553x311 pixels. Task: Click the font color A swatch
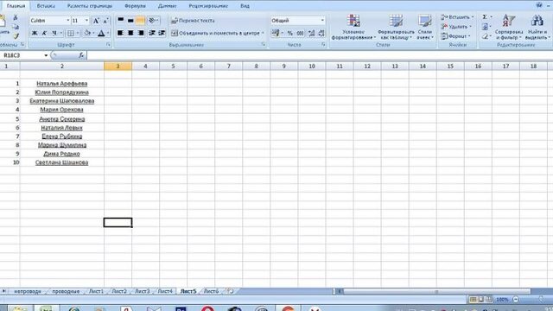101,34
